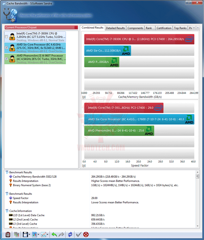Click the red cancel X icon
The width and height of the screenshot is (204, 240).
pyautogui.click(x=86, y=235)
